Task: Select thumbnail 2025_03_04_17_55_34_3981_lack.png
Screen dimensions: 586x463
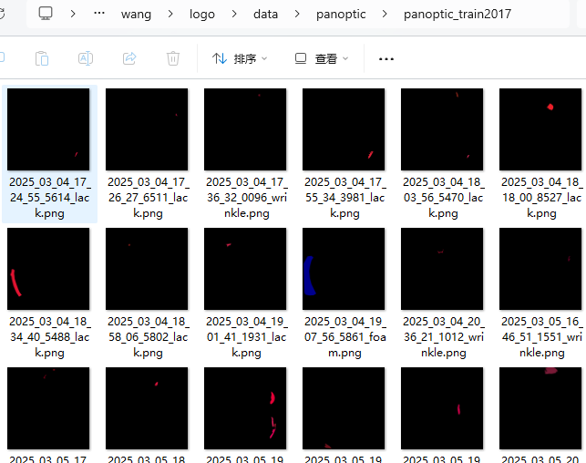Action: 344,129
